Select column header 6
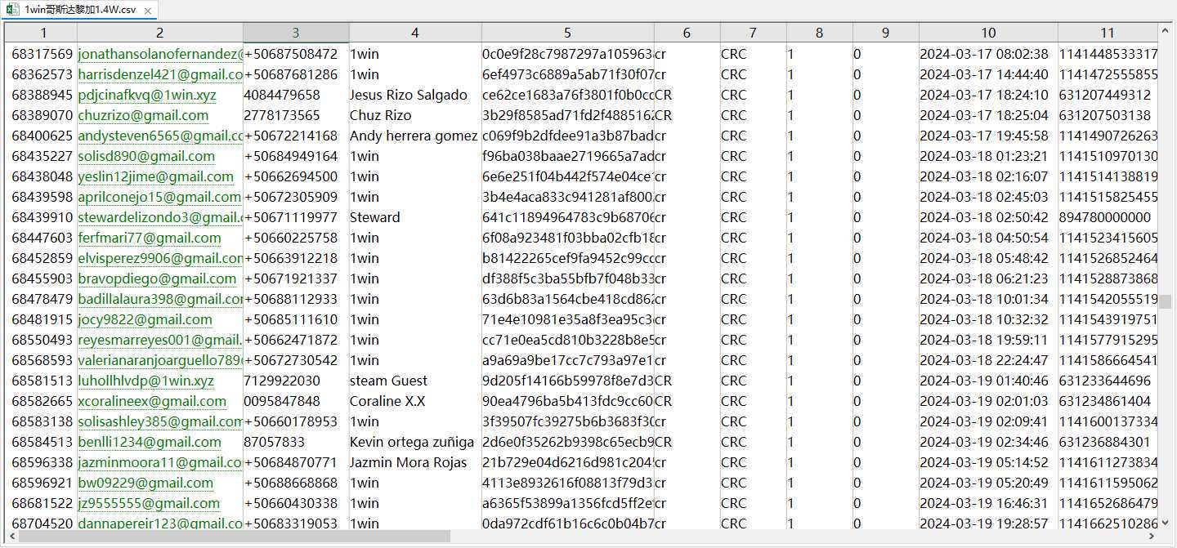 pos(687,33)
